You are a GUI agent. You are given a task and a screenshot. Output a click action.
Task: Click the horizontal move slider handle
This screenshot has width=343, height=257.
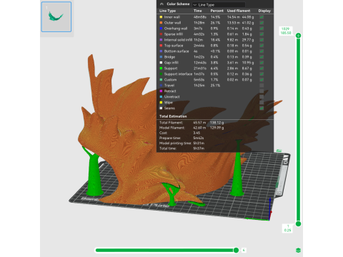point(236,250)
